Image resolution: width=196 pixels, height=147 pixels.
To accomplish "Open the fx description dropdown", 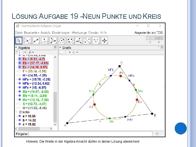I will (31, 52).
